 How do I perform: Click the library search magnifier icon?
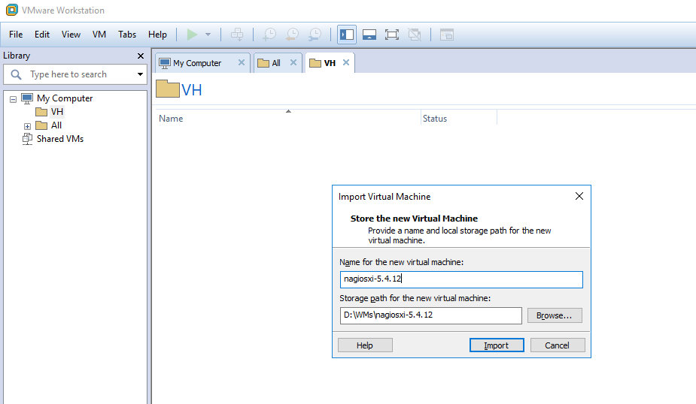tap(16, 74)
